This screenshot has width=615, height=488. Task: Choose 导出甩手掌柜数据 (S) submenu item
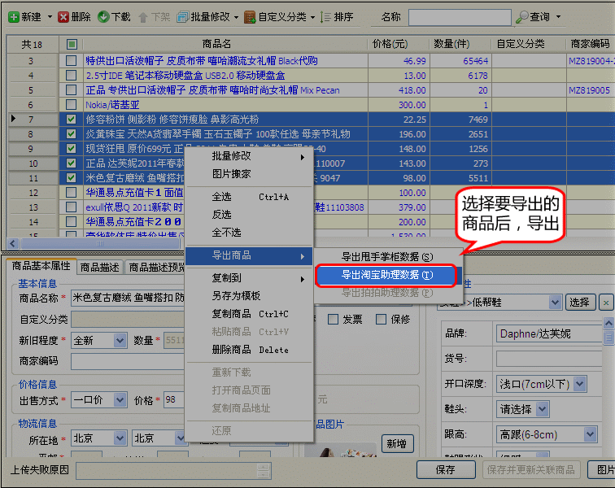click(x=386, y=257)
